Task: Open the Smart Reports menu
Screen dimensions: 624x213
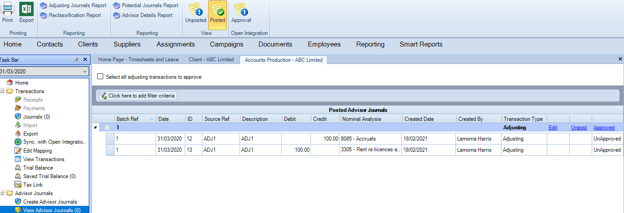Action: tap(421, 44)
